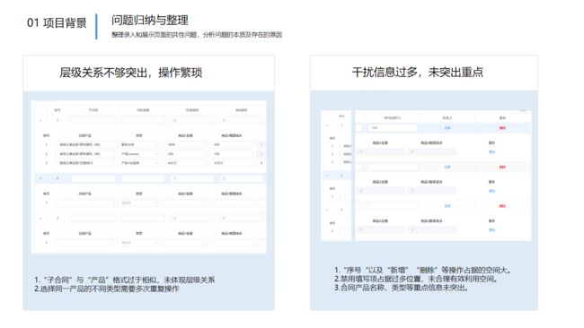
Task: Click the red delete link in highlighted row, right mockup
Action: 502,128
